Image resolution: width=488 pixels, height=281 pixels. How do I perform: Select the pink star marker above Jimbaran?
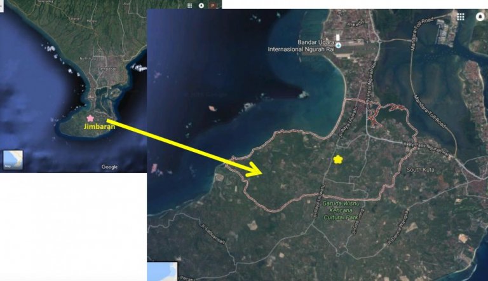click(x=90, y=118)
